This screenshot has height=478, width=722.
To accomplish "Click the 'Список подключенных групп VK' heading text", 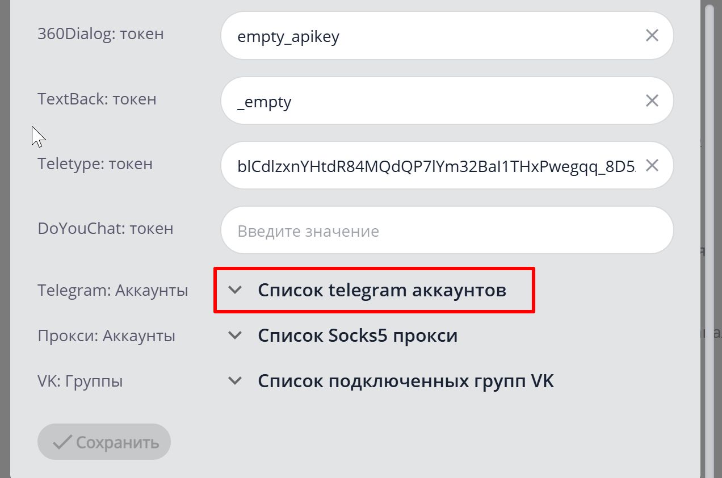I will pos(406,381).
